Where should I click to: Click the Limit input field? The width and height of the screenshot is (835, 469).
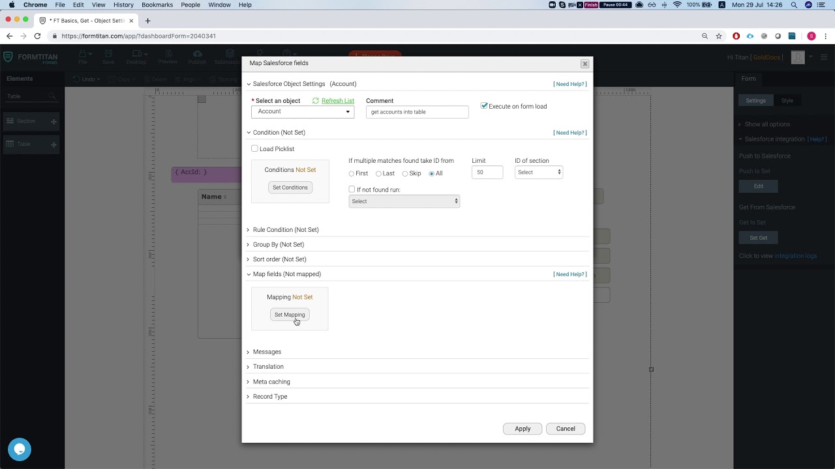[487, 172]
